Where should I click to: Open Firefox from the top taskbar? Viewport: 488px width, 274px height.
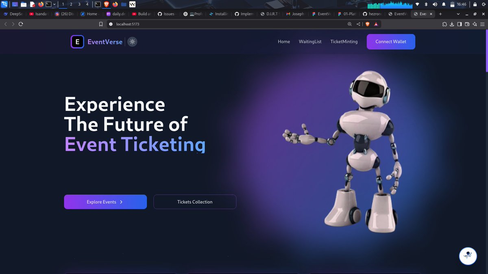tap(40, 4)
